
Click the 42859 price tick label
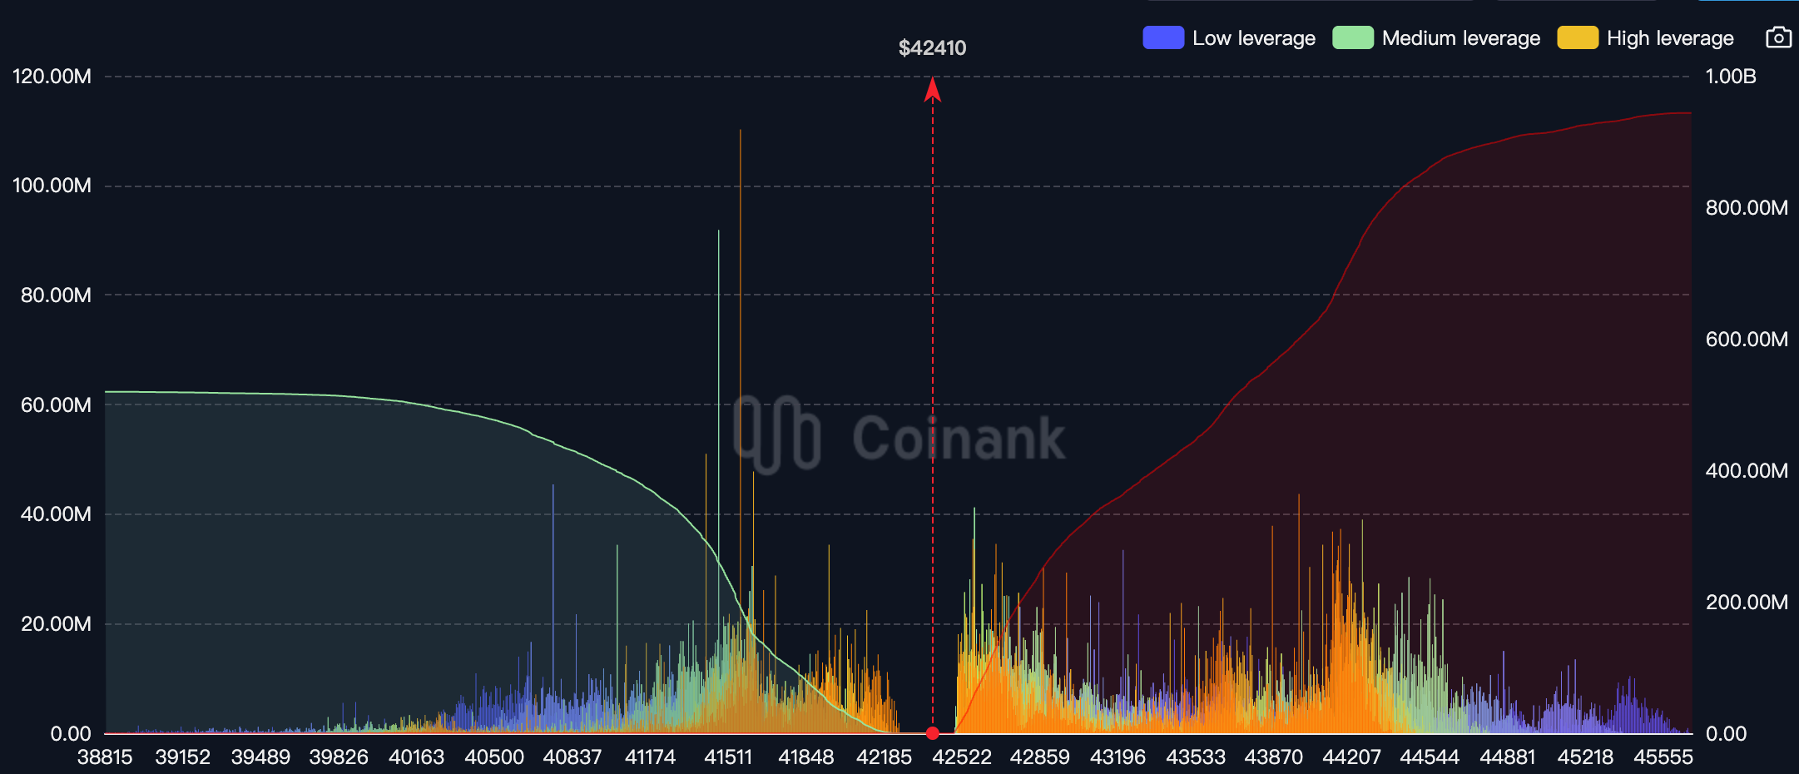(1040, 757)
